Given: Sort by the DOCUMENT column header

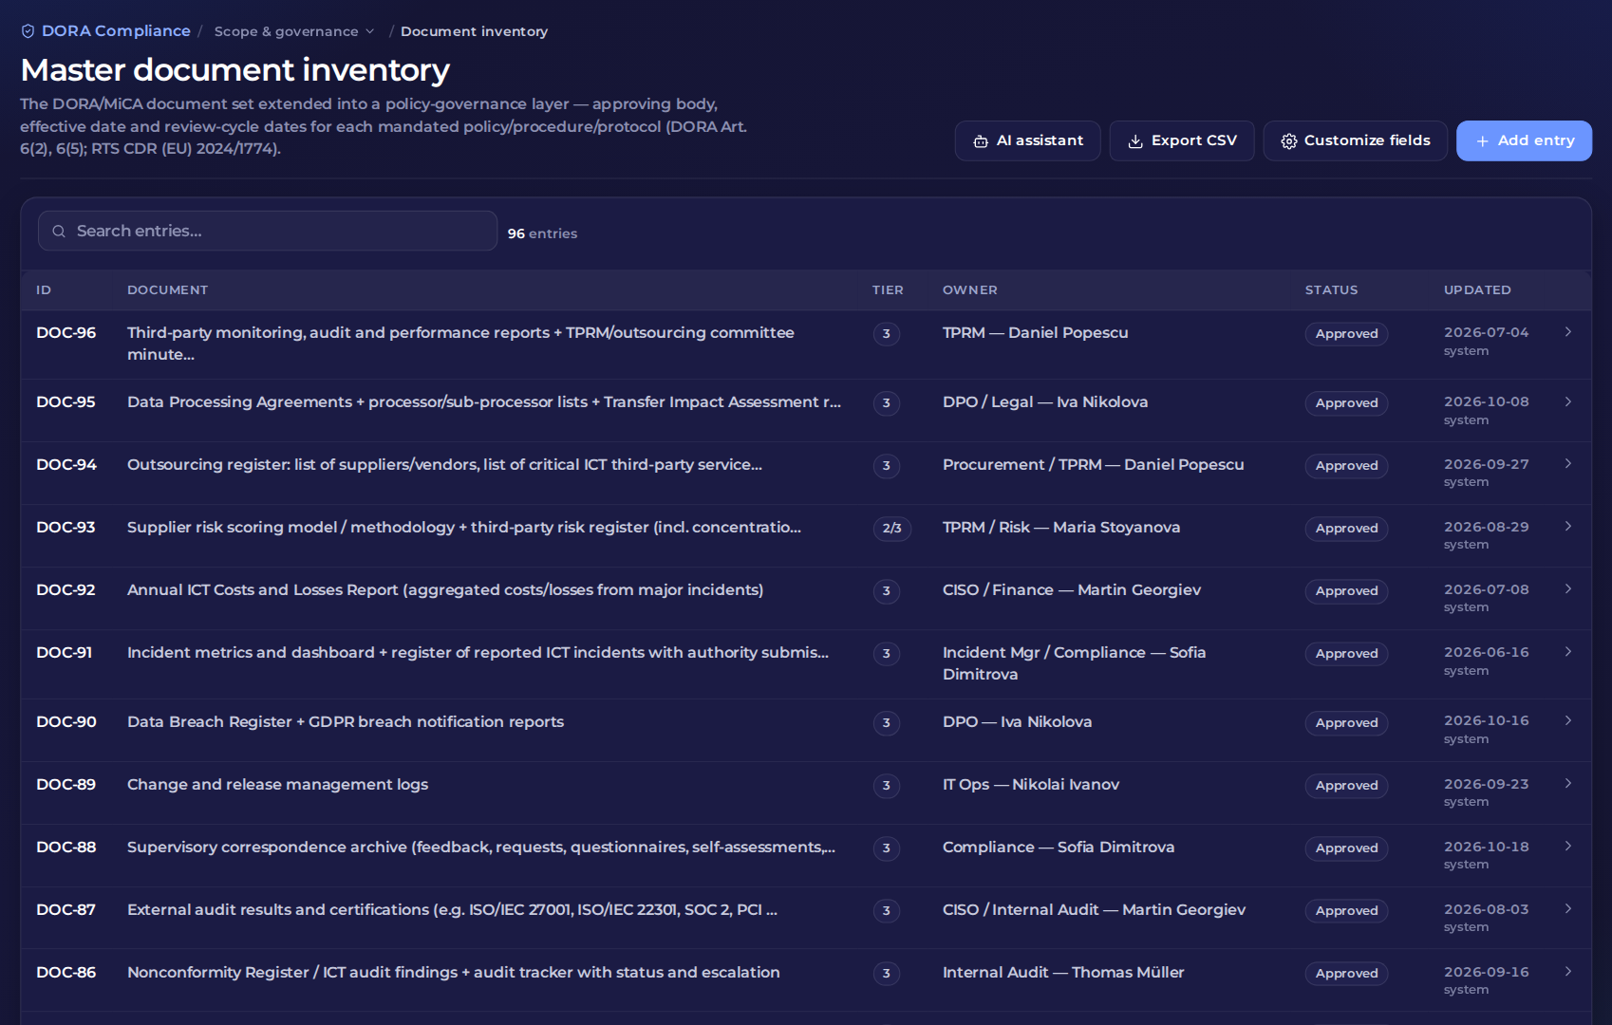Looking at the screenshot, I should click(167, 290).
